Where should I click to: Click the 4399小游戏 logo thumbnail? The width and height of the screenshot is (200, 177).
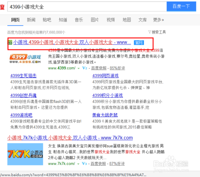[x=25, y=59]
